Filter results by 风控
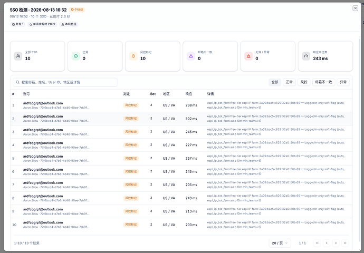 tap(304, 82)
